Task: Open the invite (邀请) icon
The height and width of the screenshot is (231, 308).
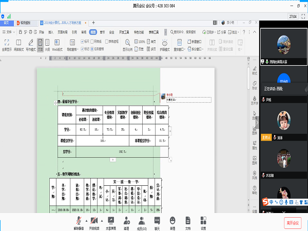Action: click(126, 220)
